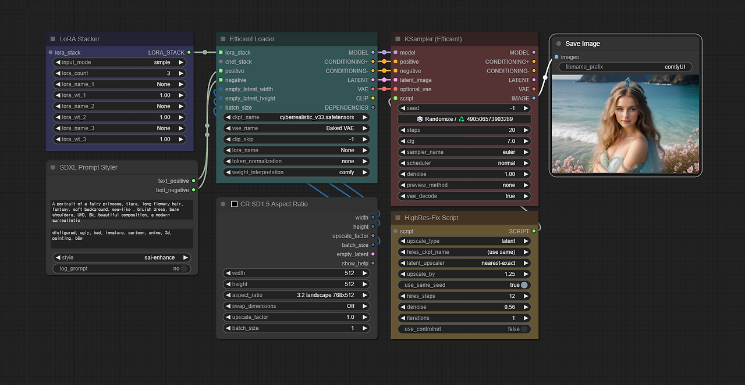Toggle vae_decode in the KSampler node

click(464, 196)
